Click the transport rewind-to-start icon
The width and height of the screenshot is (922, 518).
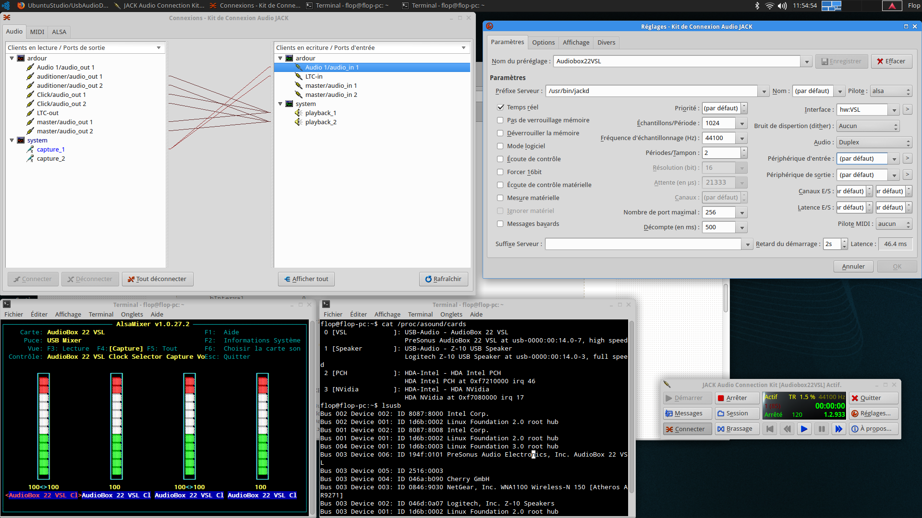[x=770, y=429]
